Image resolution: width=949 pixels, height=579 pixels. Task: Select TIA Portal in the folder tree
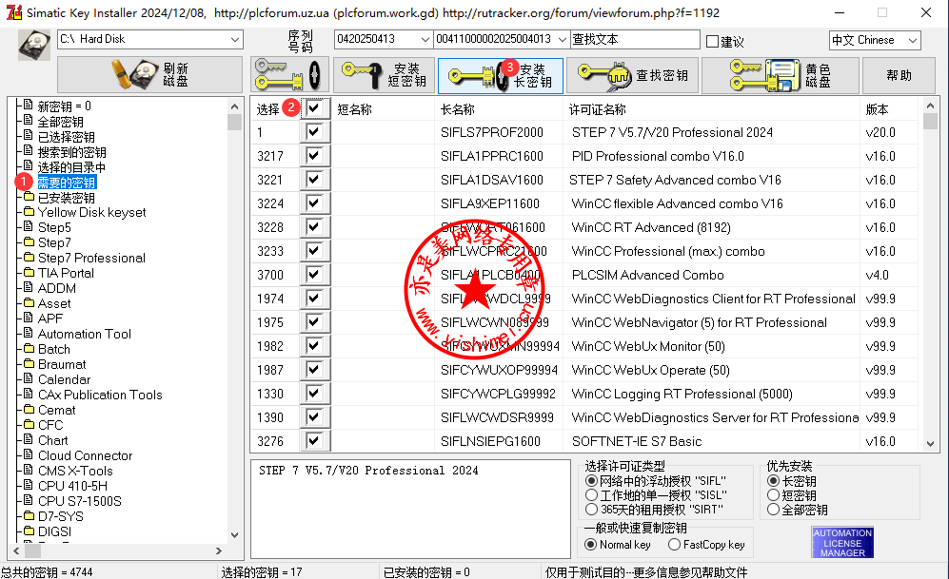click(66, 273)
